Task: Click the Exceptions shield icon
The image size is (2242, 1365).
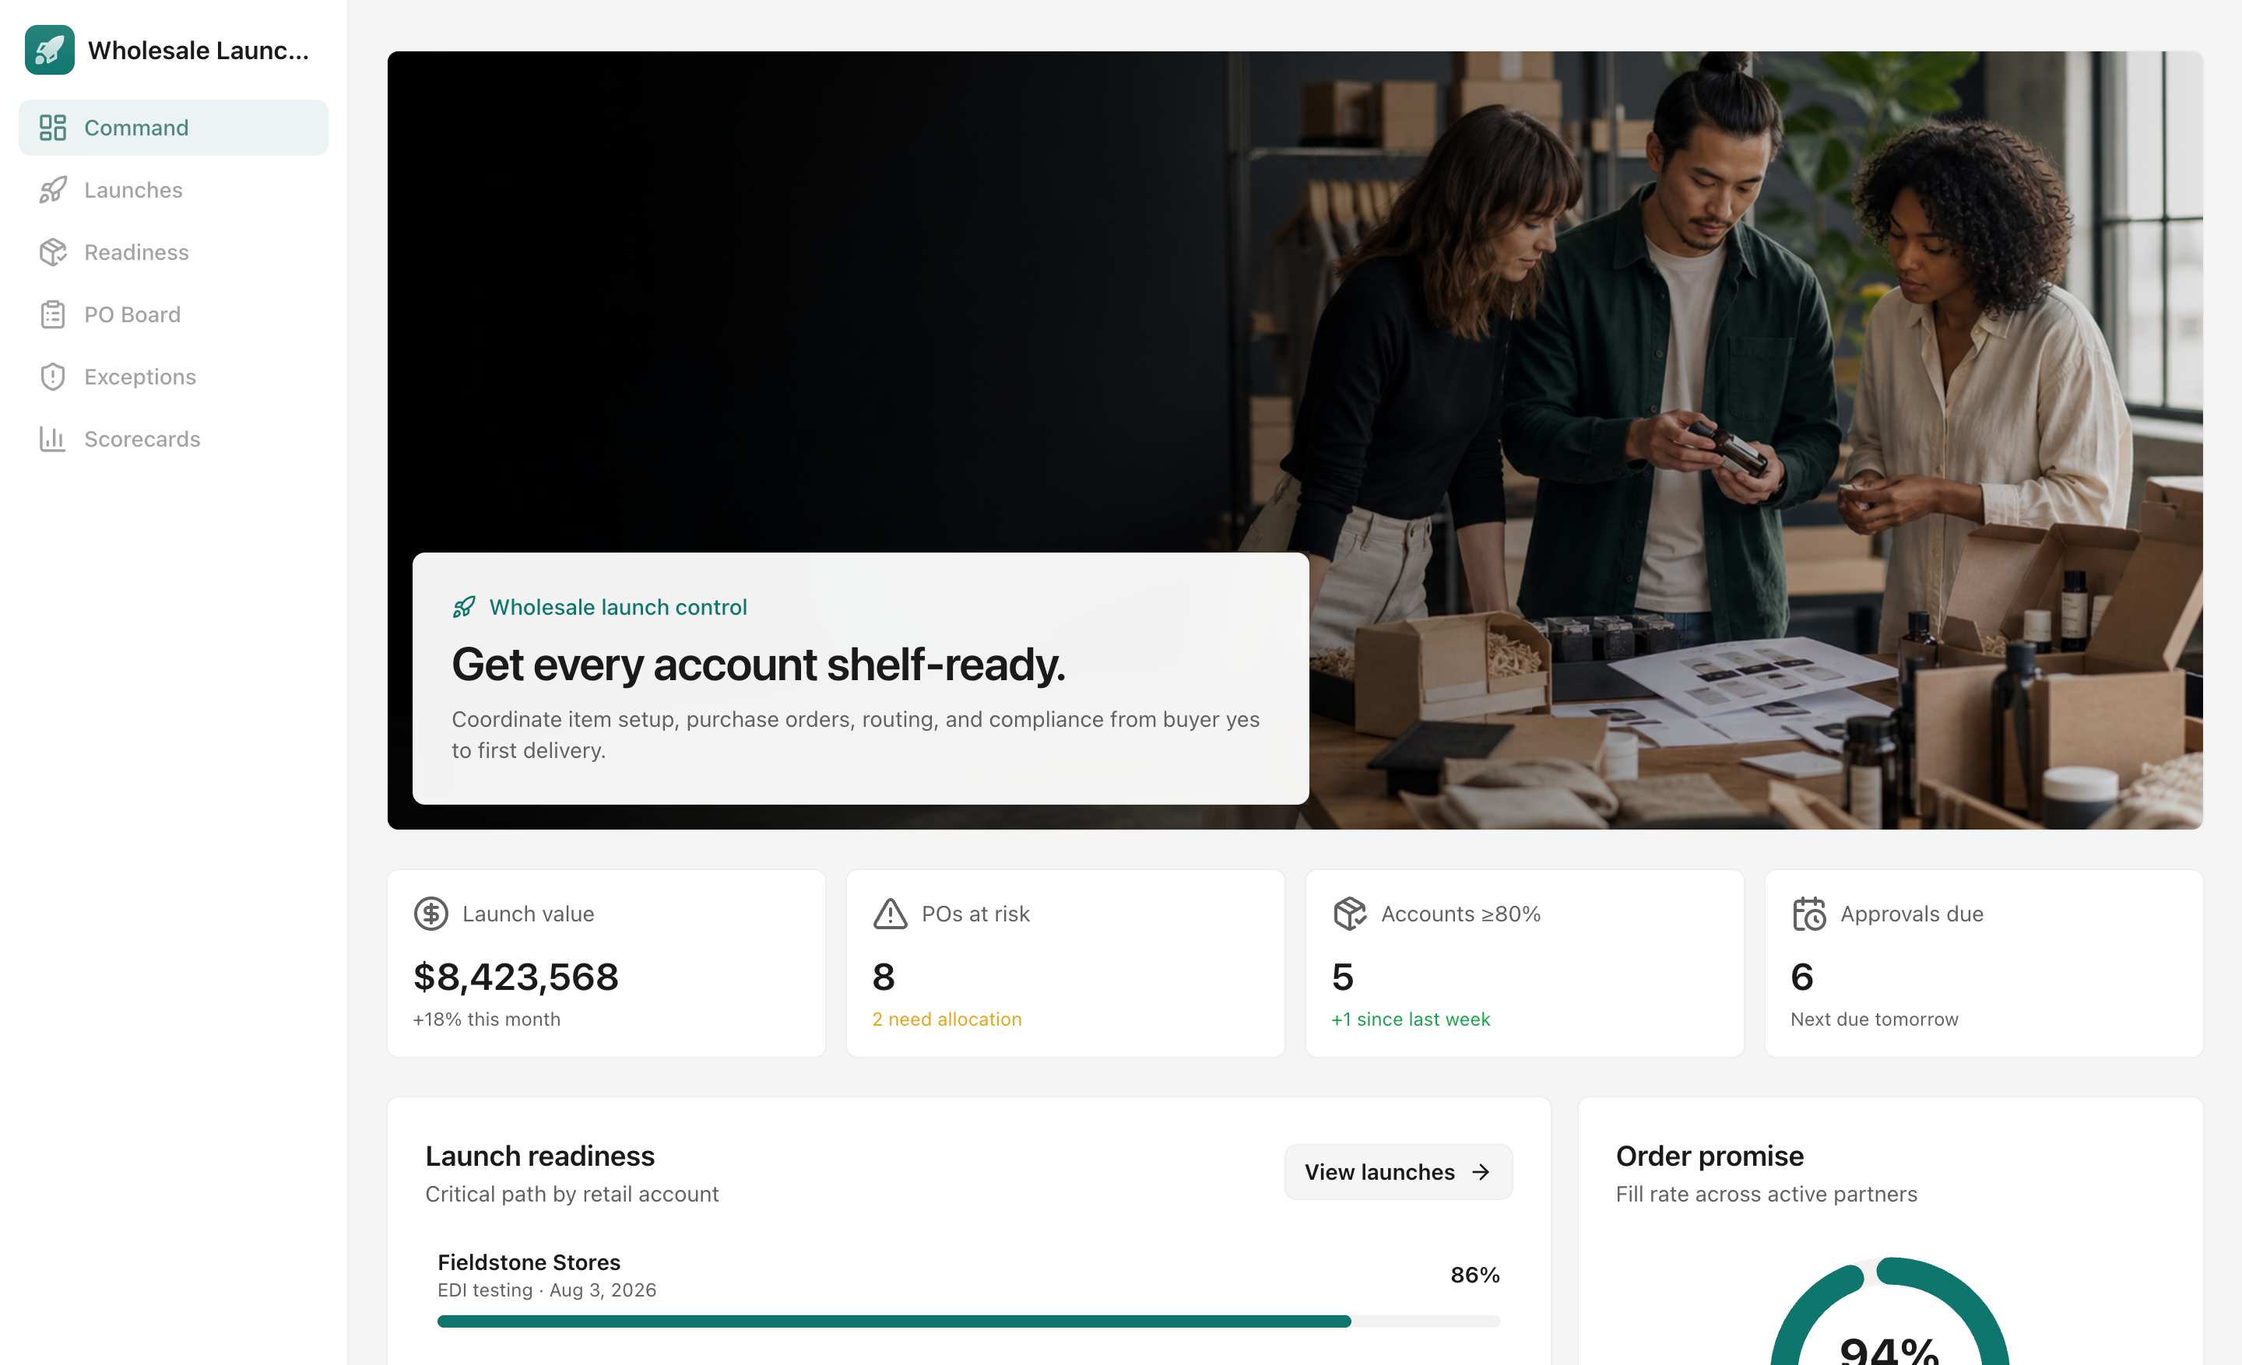Action: [x=53, y=377]
